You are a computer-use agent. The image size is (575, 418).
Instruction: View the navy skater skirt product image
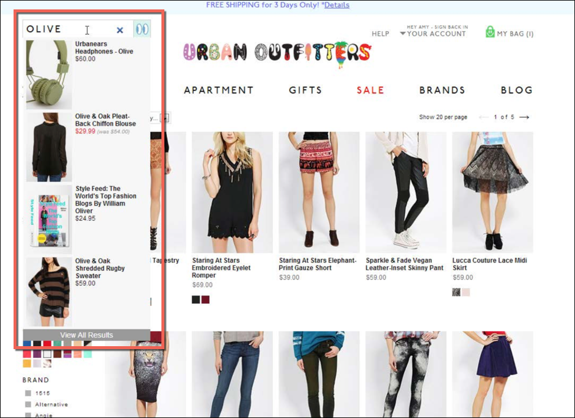(x=493, y=374)
